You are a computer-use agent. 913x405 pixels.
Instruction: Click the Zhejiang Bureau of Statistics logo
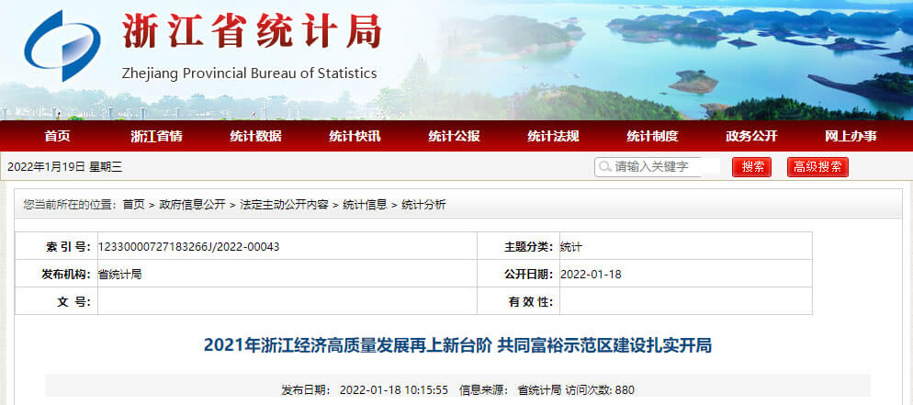[61, 48]
